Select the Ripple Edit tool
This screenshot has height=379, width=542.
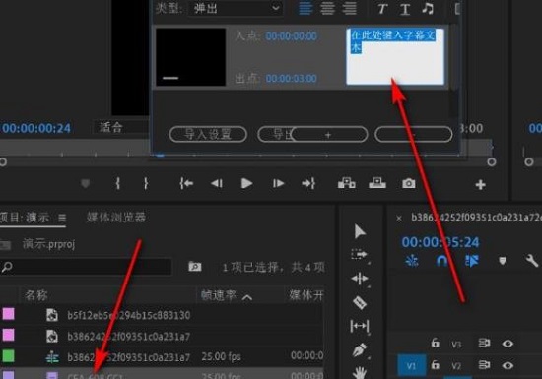360,279
